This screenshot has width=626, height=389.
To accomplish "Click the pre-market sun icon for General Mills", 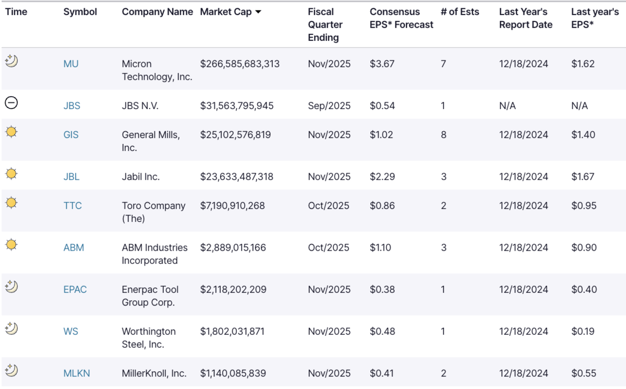I will coord(11,132).
